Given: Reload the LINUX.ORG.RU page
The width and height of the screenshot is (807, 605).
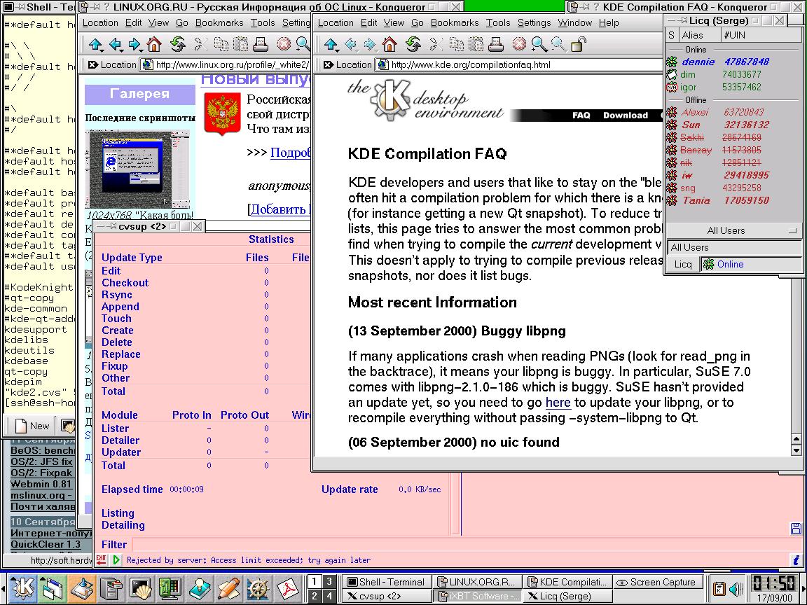Looking at the screenshot, I should click(x=177, y=45).
